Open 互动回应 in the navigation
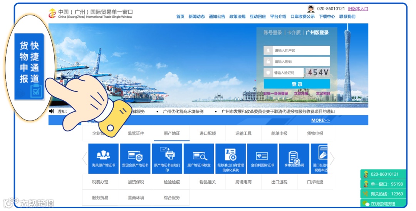This screenshot has width=416, height=211. [258, 17]
